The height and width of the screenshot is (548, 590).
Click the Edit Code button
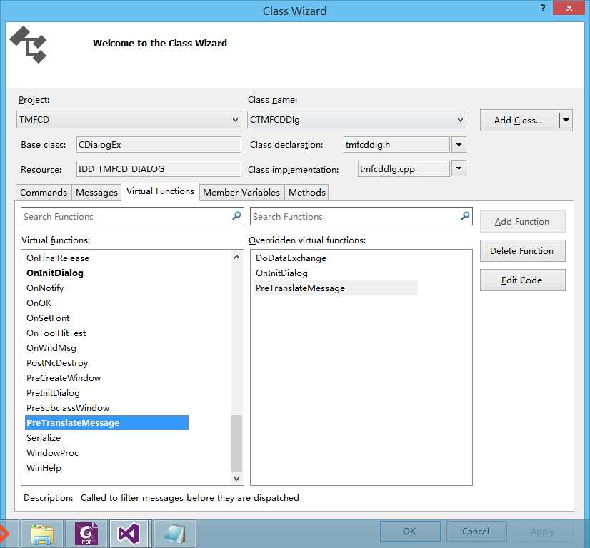click(522, 280)
